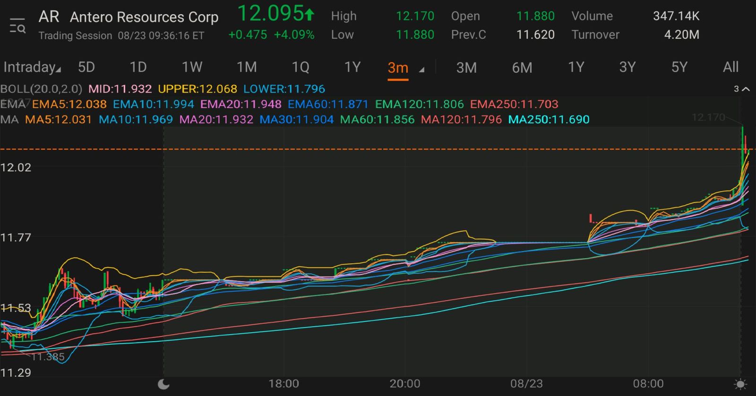Image resolution: width=756 pixels, height=396 pixels.
Task: Expand the 3m interval dropdown arrow
Action: tap(421, 69)
